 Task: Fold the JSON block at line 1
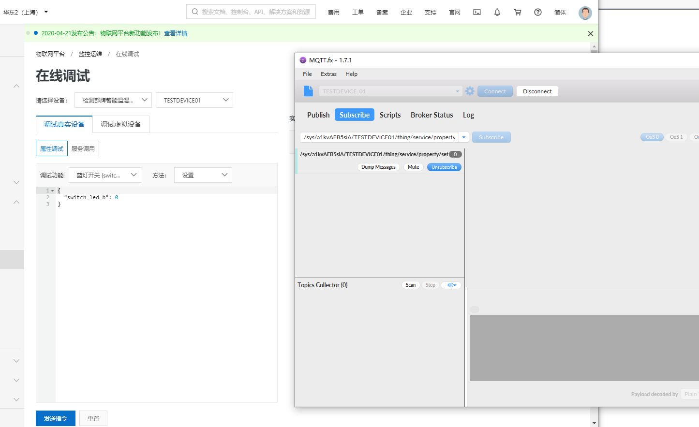click(53, 191)
